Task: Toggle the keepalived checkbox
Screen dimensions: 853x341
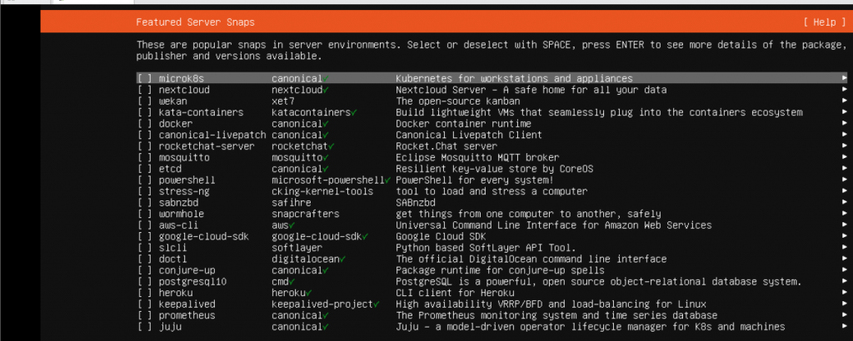Action: [x=145, y=304]
